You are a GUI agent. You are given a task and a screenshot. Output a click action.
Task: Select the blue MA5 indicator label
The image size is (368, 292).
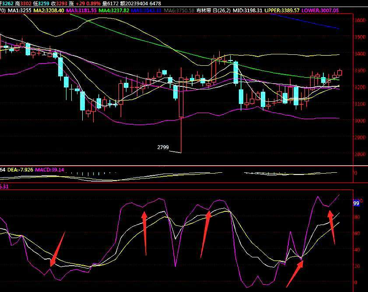[x=146, y=11]
